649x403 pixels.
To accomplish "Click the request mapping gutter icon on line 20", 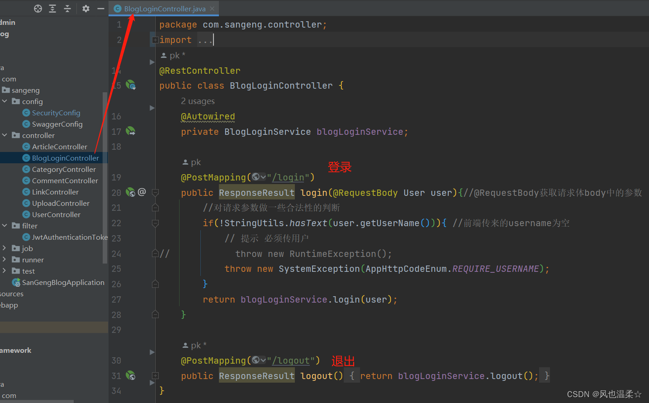I will coord(131,192).
